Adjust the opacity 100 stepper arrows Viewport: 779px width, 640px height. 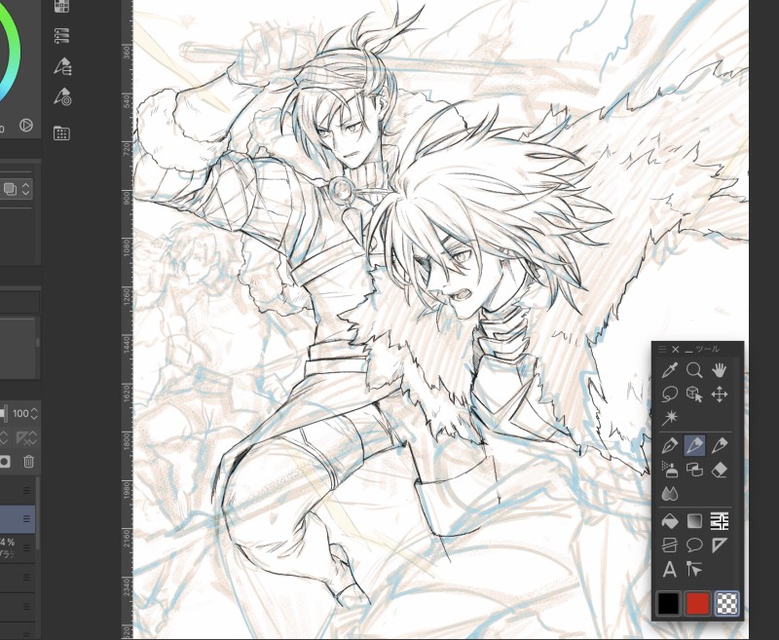pos(34,413)
